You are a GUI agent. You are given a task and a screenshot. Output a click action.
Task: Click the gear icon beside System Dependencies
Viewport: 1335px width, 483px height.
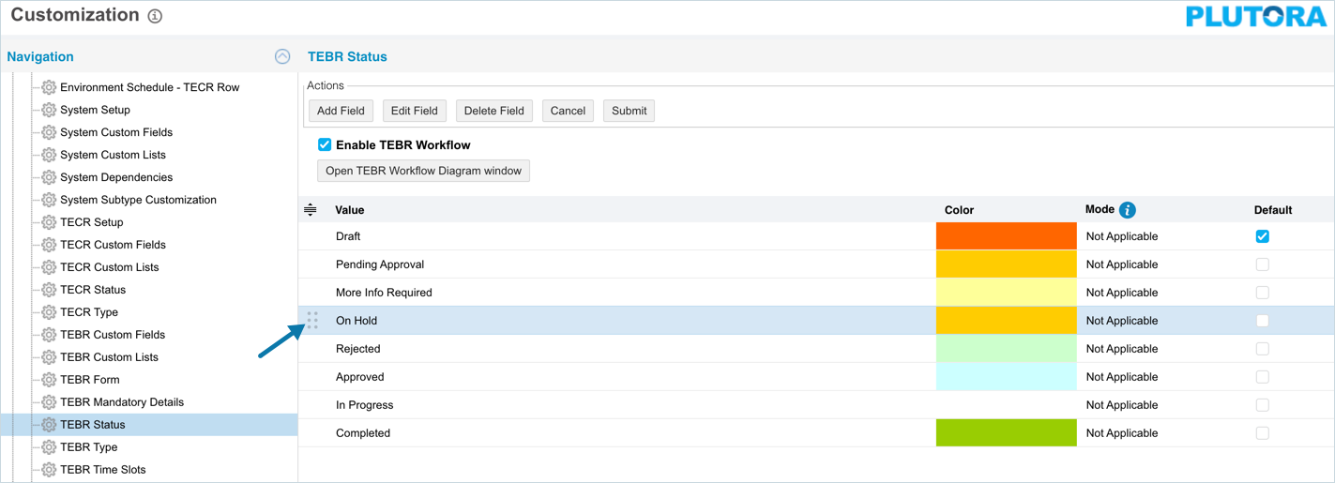(49, 177)
